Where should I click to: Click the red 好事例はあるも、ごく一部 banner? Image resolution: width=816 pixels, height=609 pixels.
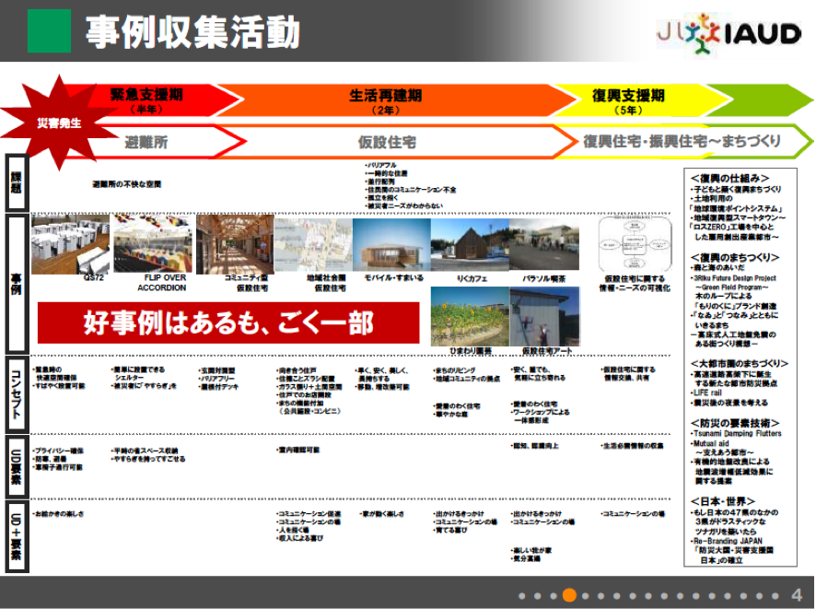(228, 322)
